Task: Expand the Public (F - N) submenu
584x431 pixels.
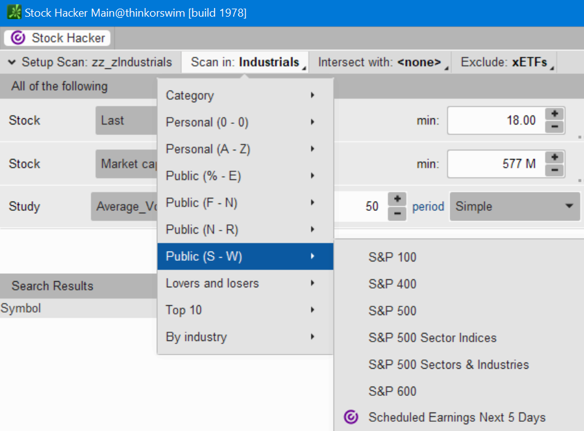Action: 245,203
